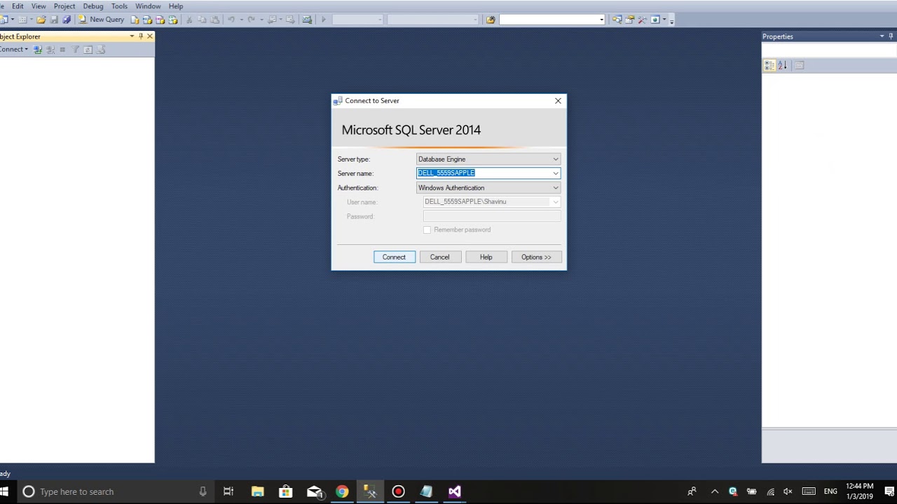Click the Analysis Services MDX Query icon
The width and height of the screenshot is (897, 504).
(148, 20)
